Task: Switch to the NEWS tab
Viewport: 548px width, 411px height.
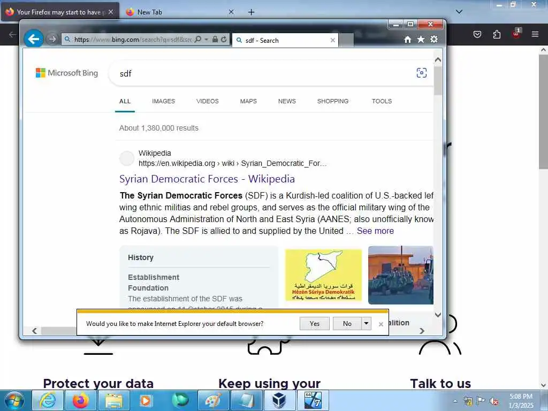Action: (x=287, y=101)
